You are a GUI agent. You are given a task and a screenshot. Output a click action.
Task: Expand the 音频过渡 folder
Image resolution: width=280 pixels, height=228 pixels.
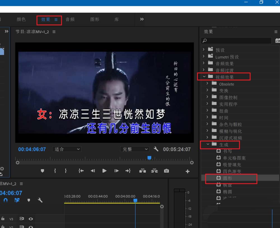(204, 70)
